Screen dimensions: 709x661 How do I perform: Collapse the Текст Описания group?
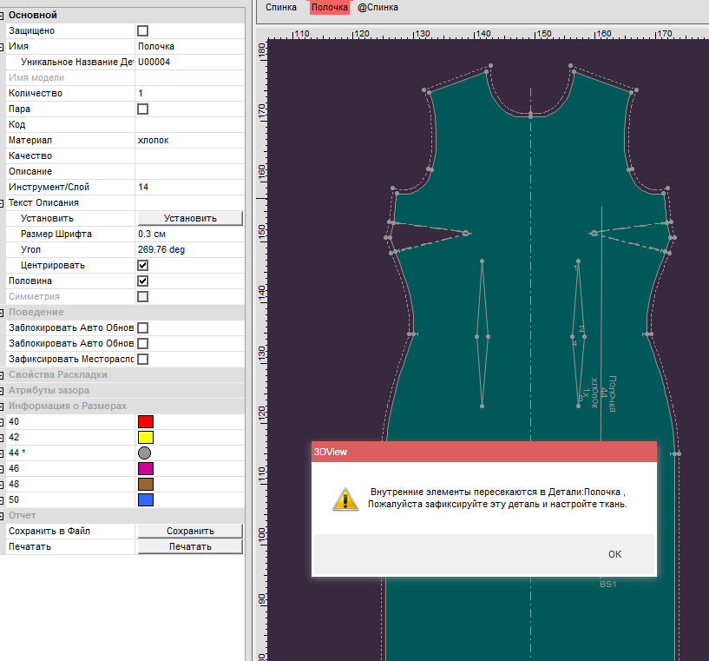(3, 203)
